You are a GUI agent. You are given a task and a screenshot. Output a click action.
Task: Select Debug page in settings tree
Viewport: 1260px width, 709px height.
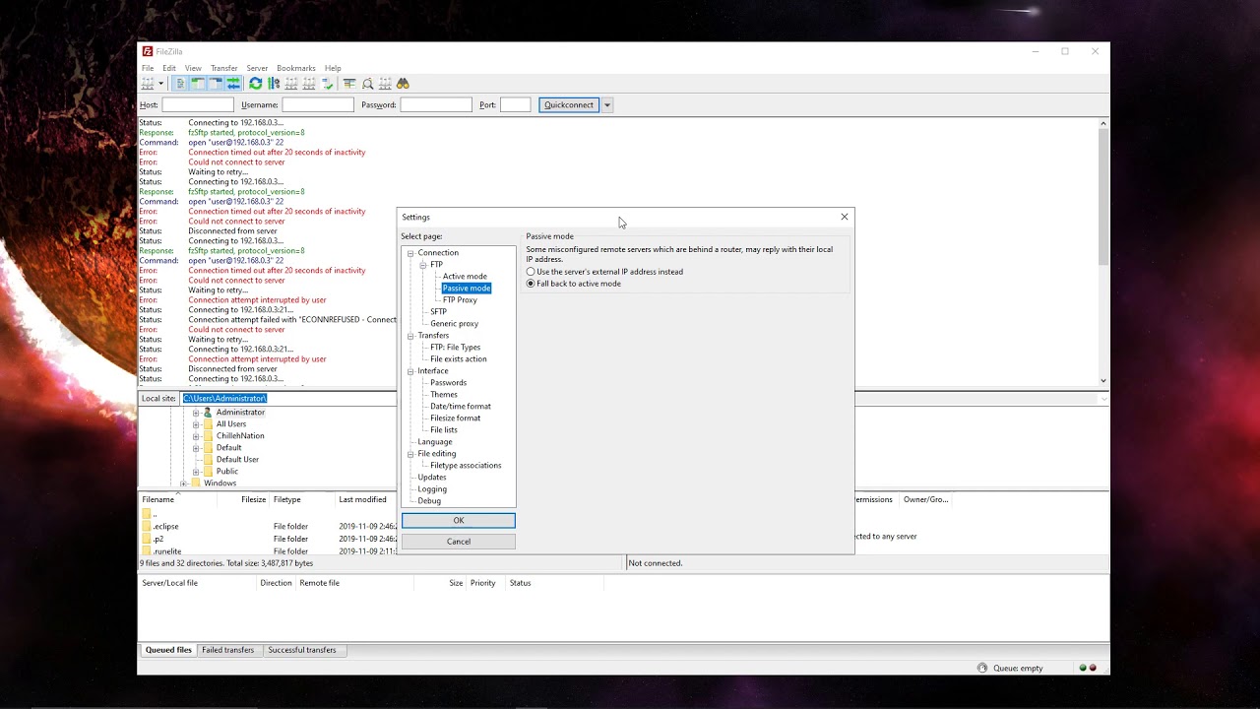[429, 501]
